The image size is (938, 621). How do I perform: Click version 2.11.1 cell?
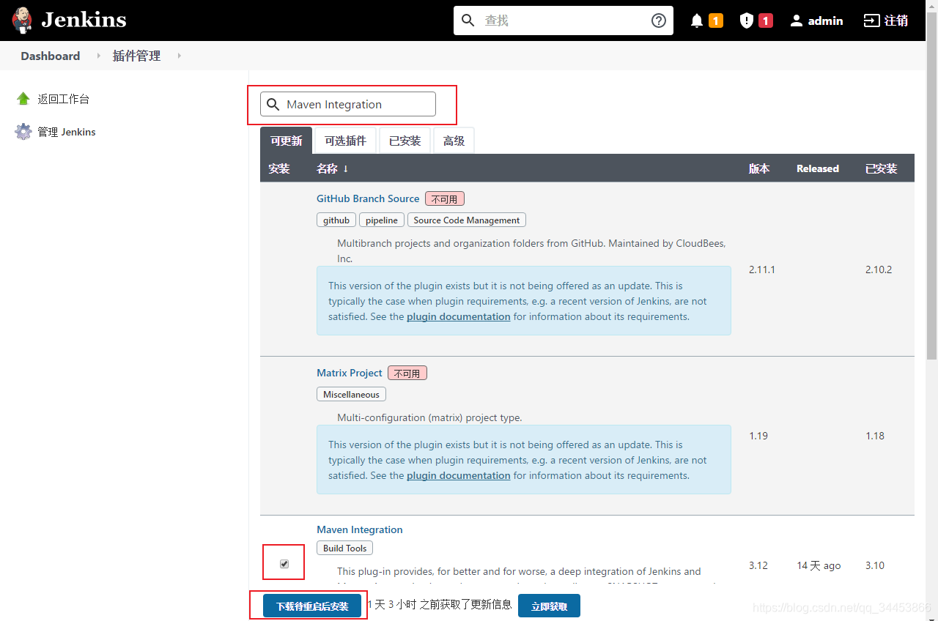pos(762,269)
